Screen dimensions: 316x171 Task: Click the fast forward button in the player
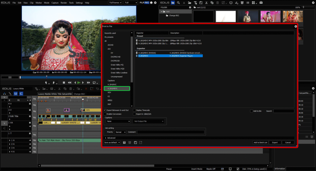pos(88,83)
